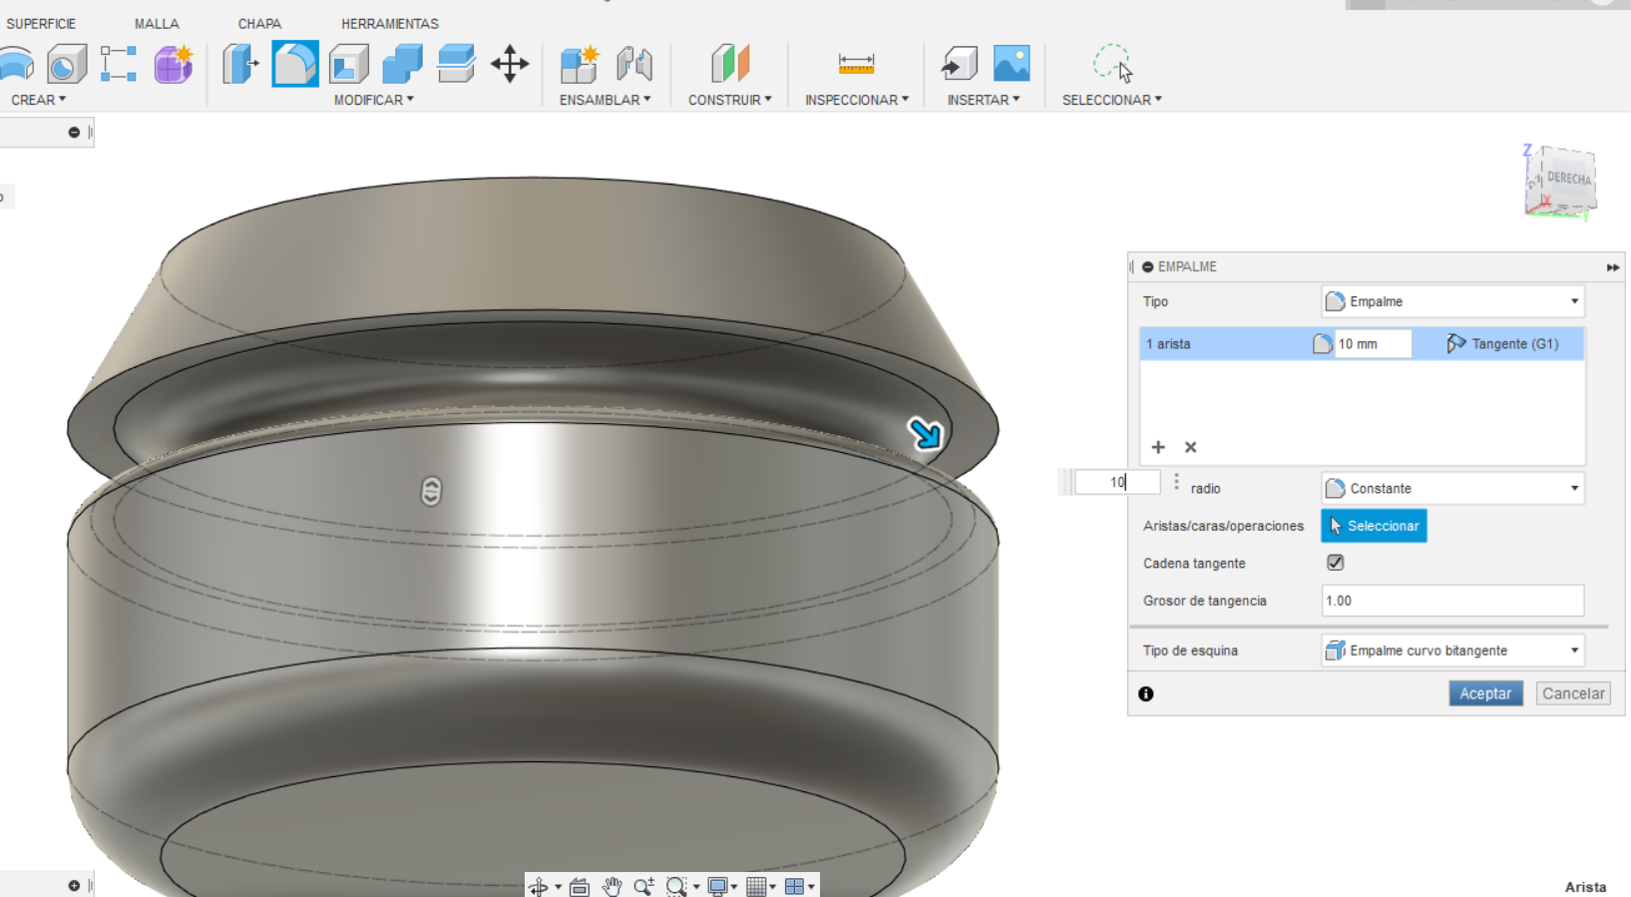Open the Tangente (G1) continuity dropdown
This screenshot has width=1631, height=897.
pos(1502,343)
